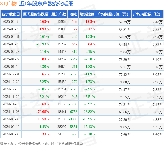Image resolution: width=164 pixels, height=146 pixels.
Task: Click the date cell 2025-02-28
Action: (x=11, y=52)
